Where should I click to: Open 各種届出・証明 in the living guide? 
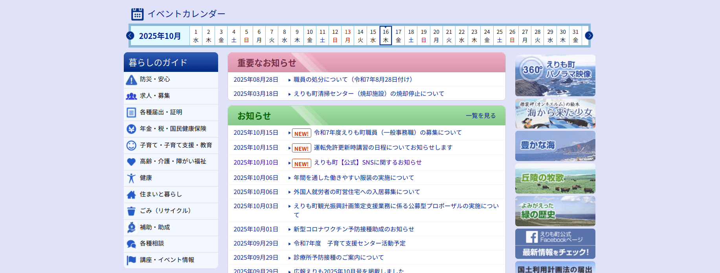(x=161, y=112)
